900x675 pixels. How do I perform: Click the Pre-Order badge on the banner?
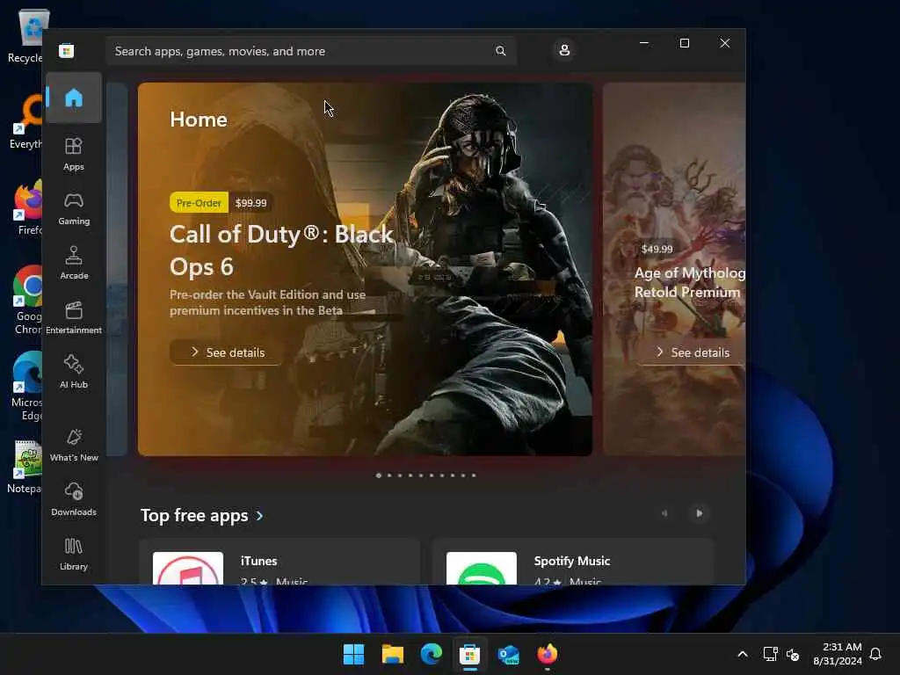(199, 203)
